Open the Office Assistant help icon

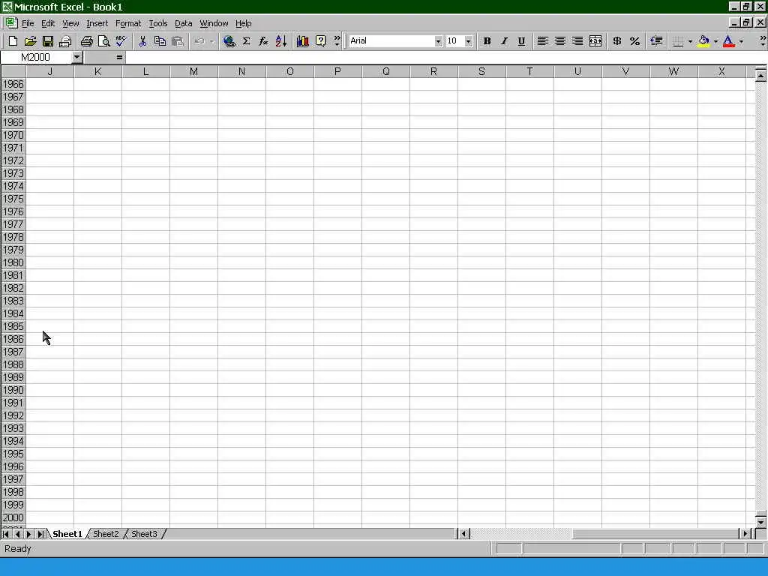[x=320, y=41]
